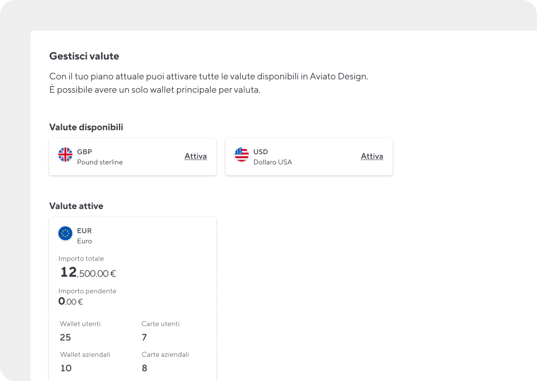The image size is (537, 381).
Task: Click the 0.00 € pending amount
Action: (x=71, y=301)
